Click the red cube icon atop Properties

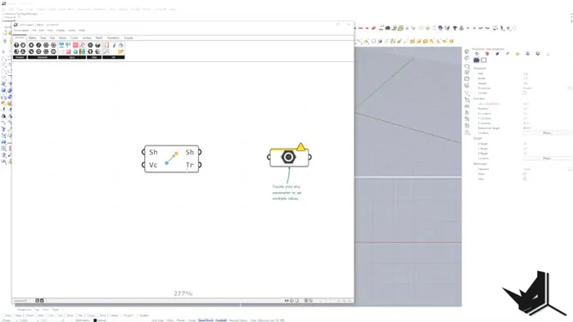tap(487, 54)
